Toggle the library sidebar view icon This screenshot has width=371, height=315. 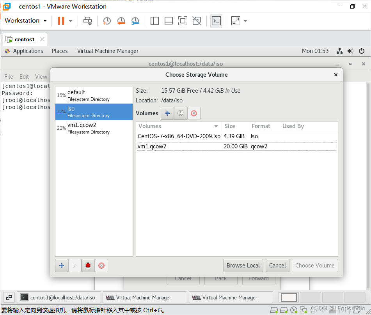tap(154, 21)
